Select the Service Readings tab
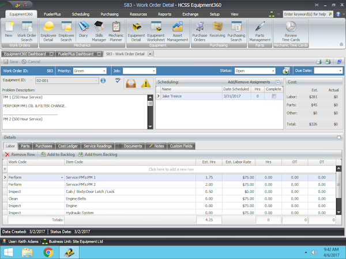Viewport: 346px width, 259px height. (x=97, y=146)
